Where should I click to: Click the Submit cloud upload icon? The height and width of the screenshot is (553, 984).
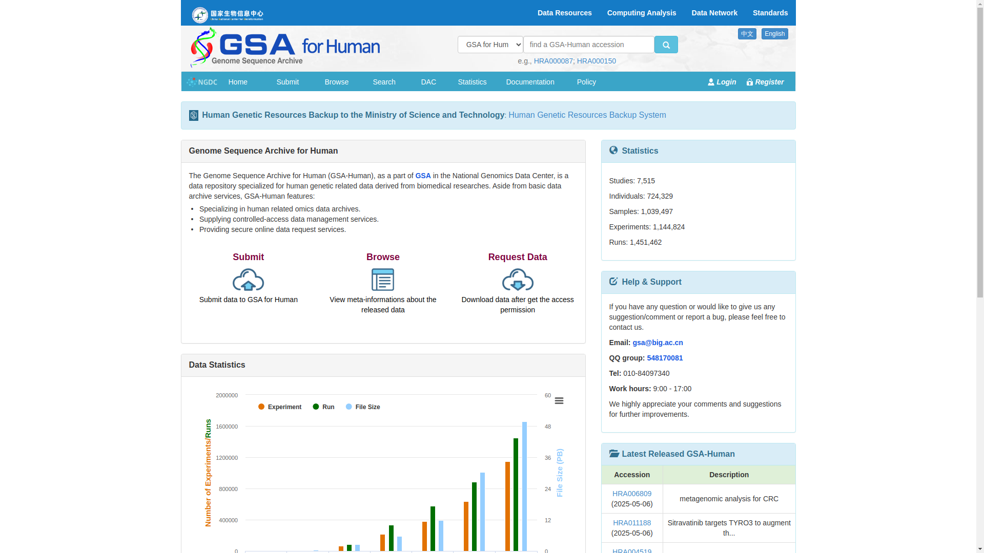(x=248, y=280)
